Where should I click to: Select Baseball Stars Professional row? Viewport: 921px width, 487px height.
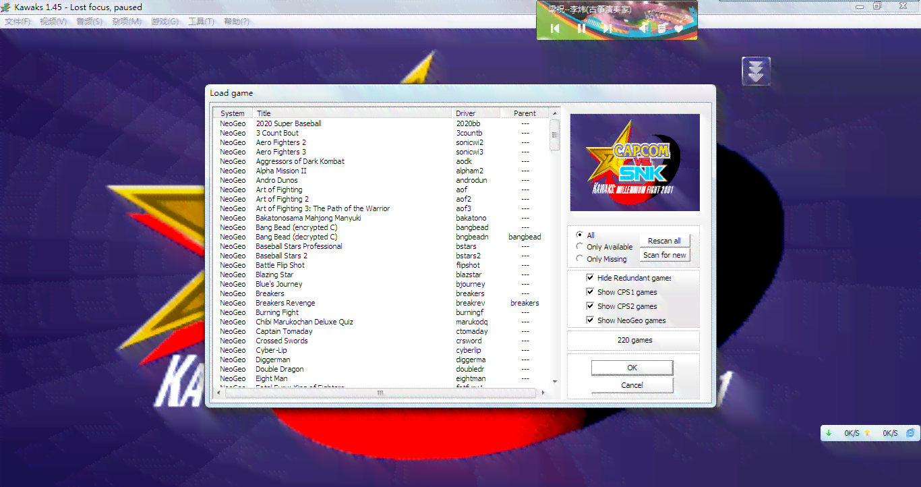(x=382, y=246)
